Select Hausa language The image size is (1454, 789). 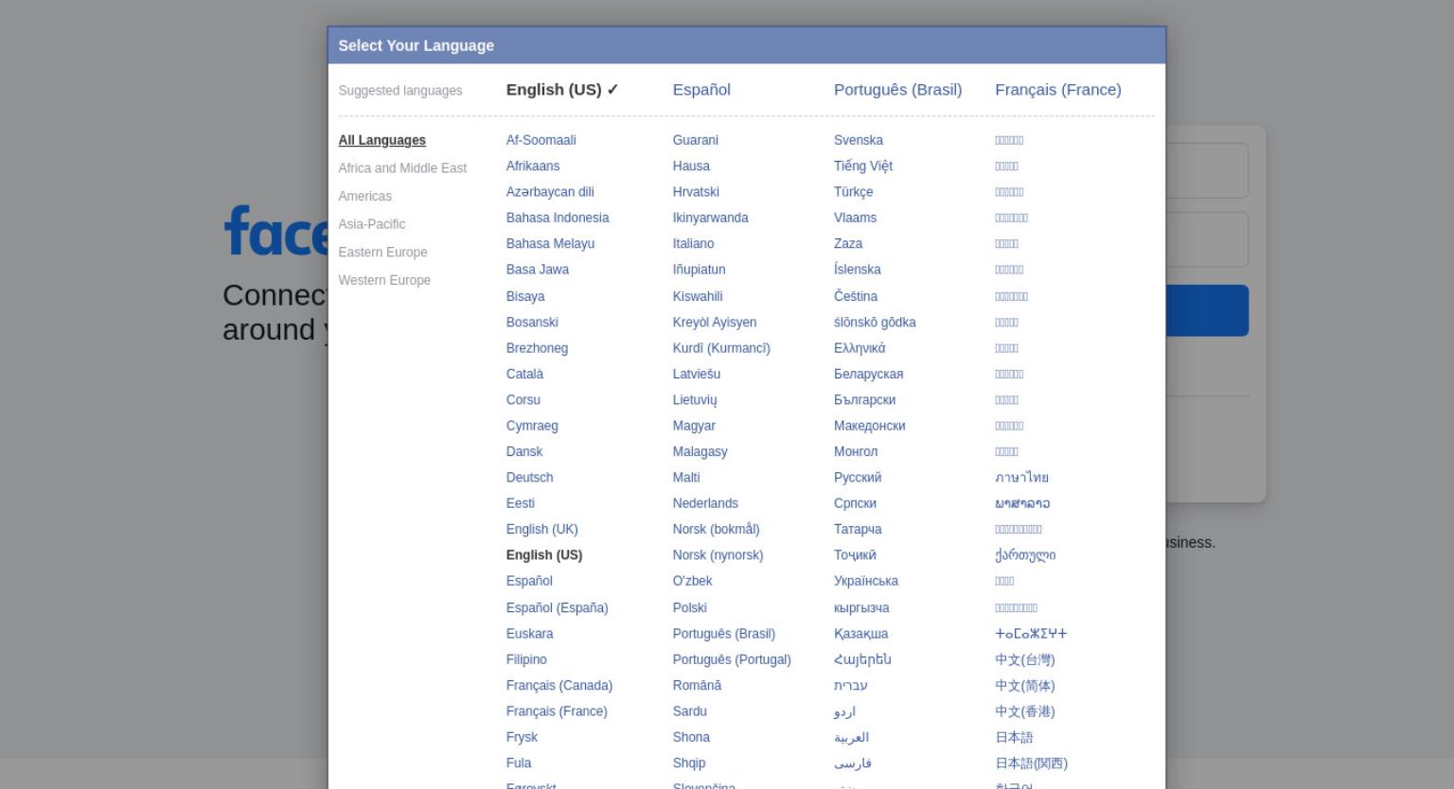tap(691, 166)
